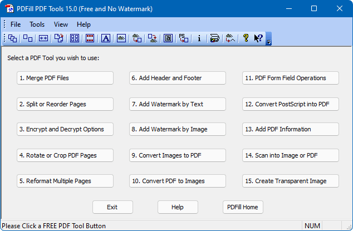Open 10. Convert PDF to Images
353x231 pixels.
point(178,181)
